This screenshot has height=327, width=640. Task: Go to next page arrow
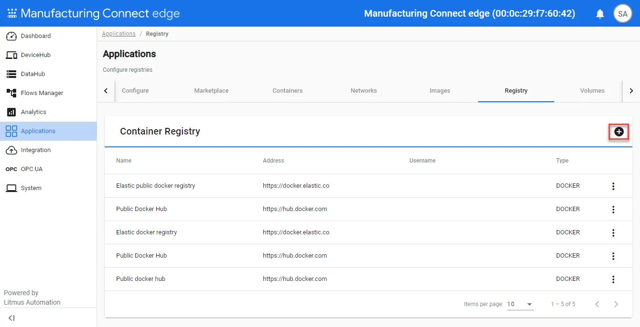[616, 304]
